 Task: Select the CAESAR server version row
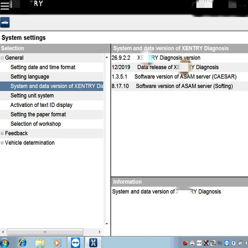tap(179, 77)
